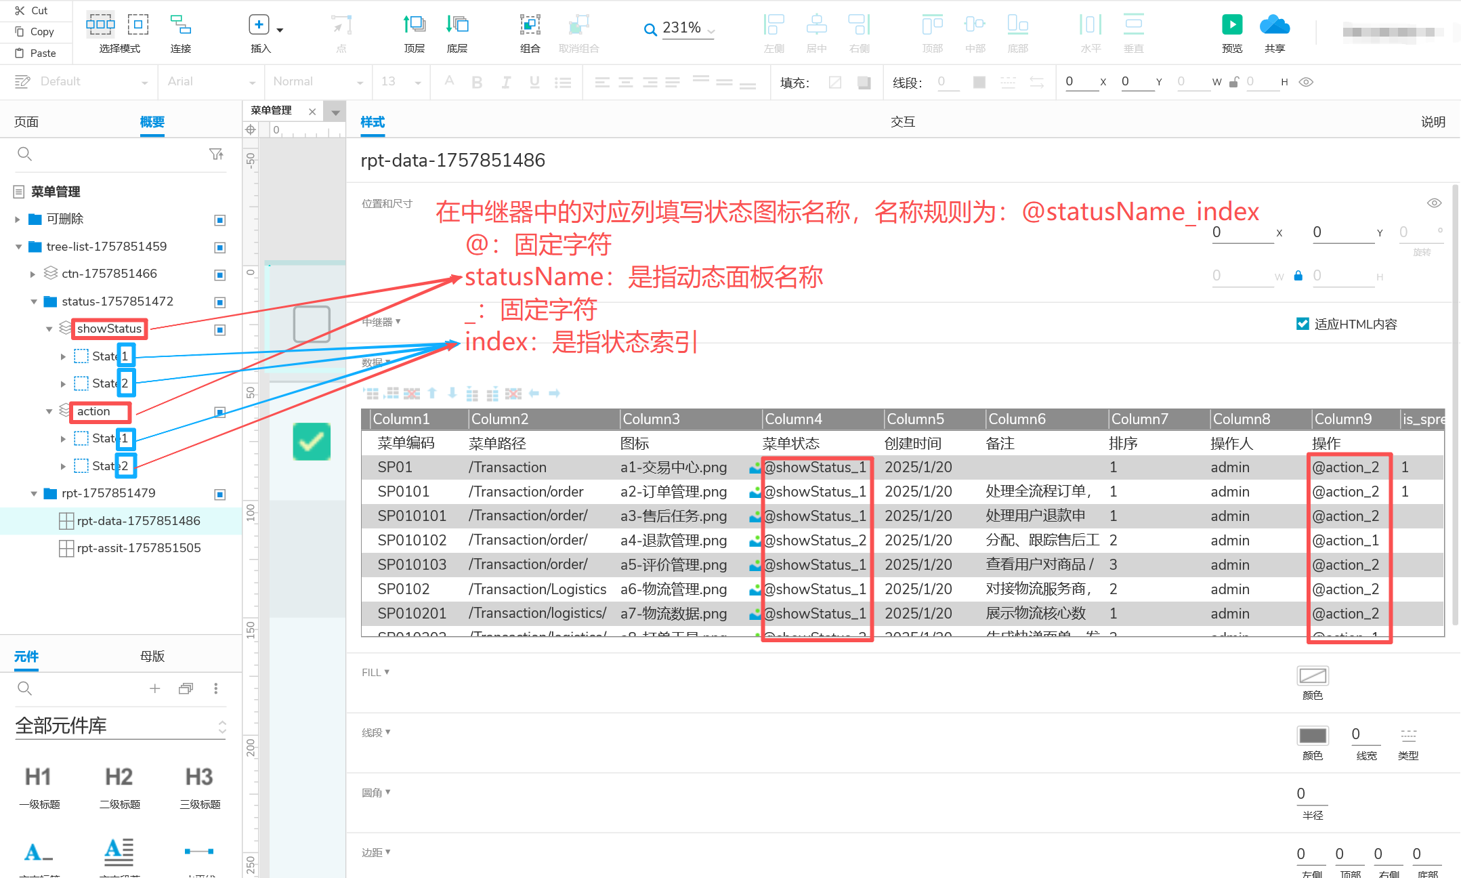
Task: Toggle toolbar widget visibility eye
Action: pos(1306,82)
